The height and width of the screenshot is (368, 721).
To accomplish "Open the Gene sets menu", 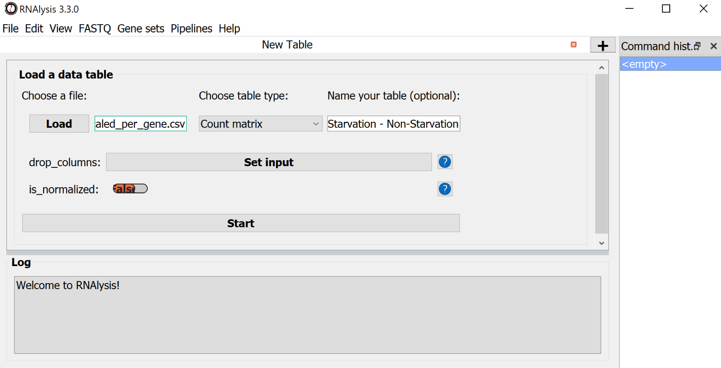I will coord(141,29).
